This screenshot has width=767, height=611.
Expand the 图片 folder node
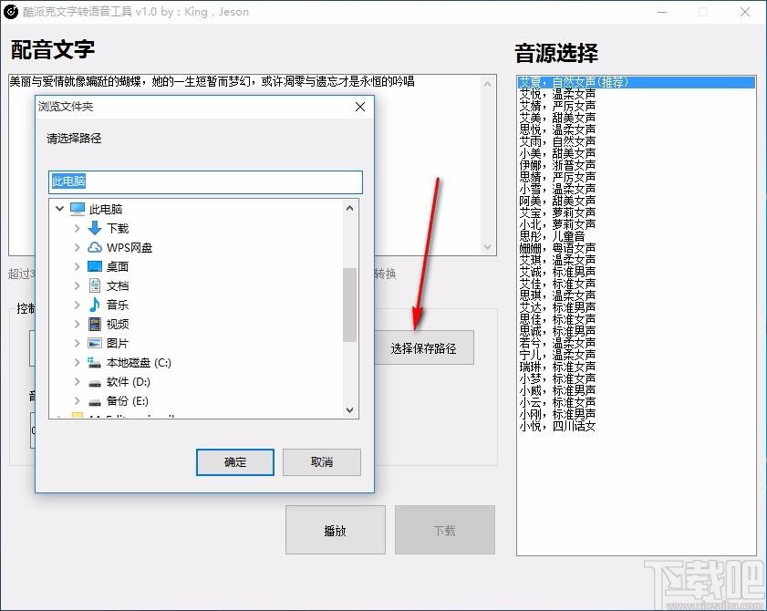tap(77, 343)
